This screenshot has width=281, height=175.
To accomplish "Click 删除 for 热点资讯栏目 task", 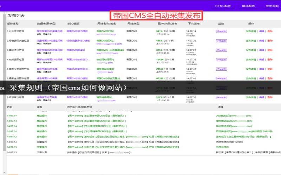I will pos(270,59).
